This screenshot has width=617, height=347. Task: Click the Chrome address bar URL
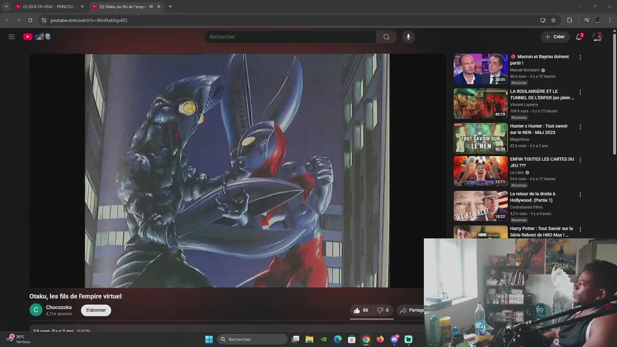click(x=89, y=20)
